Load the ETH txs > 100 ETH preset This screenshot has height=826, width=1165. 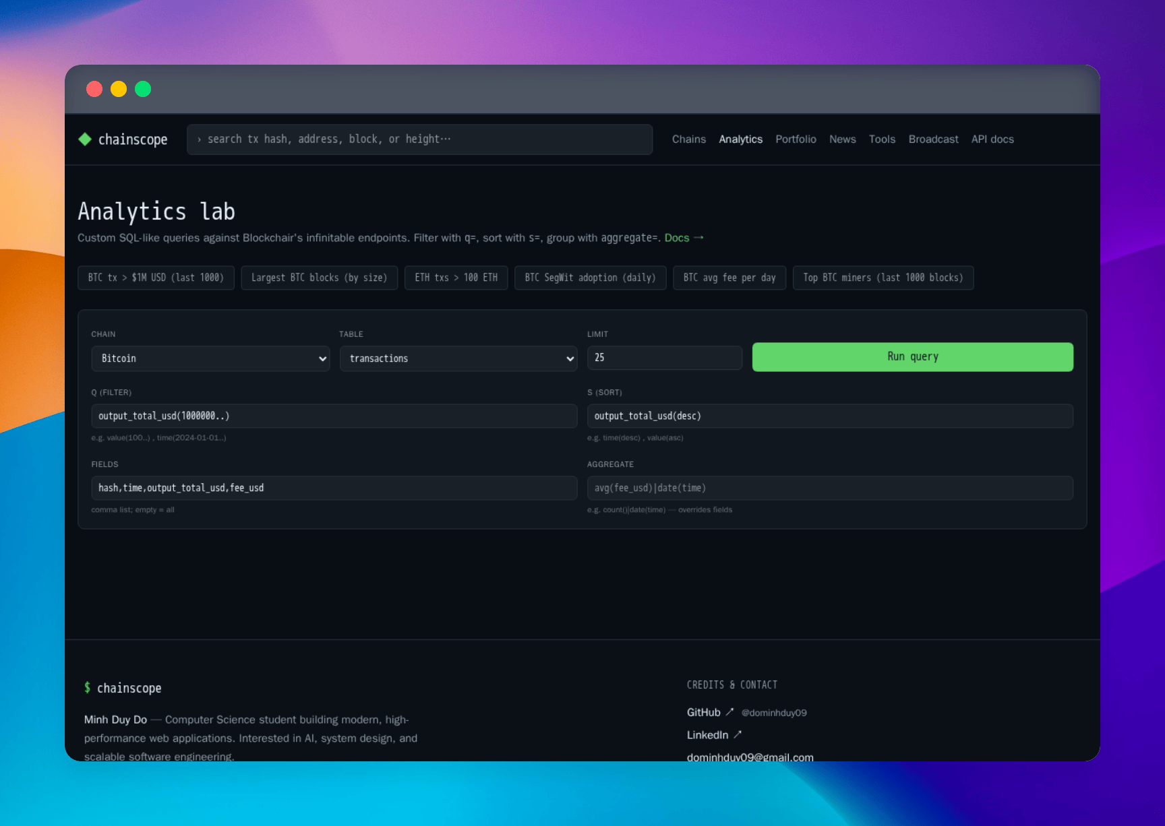tap(456, 278)
